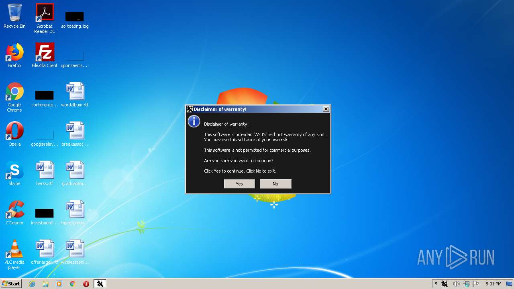Select herss.rtf document
514x289 pixels.
45,173
